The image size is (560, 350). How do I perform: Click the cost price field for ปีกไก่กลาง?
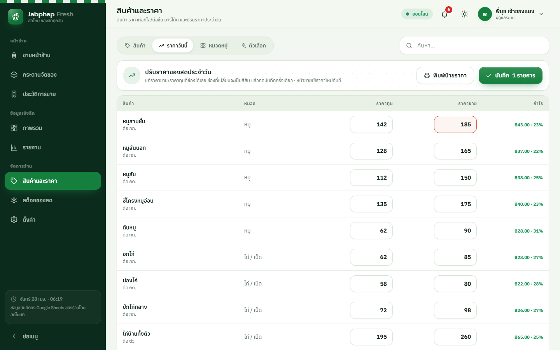371,310
